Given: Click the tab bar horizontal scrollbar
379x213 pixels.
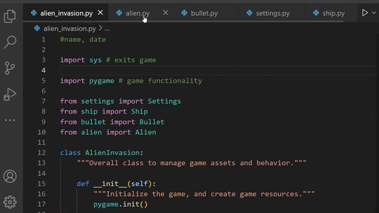Looking at the screenshot, I should click(x=183, y=21).
